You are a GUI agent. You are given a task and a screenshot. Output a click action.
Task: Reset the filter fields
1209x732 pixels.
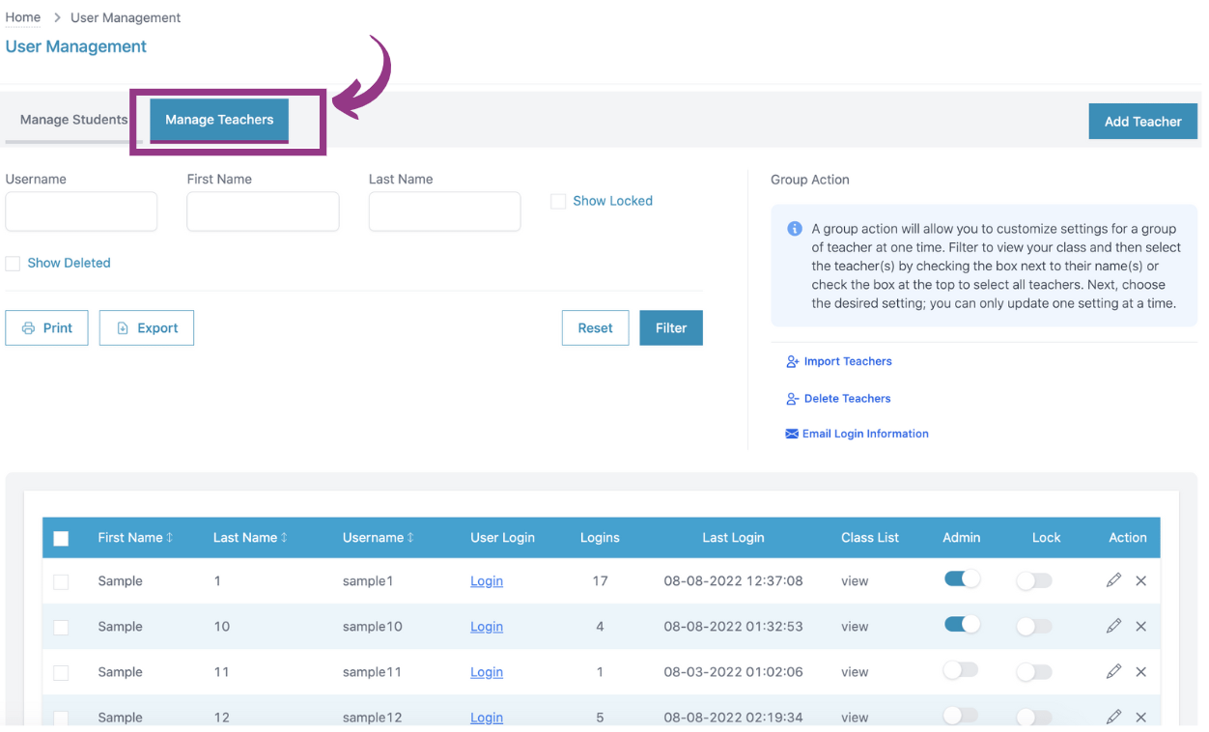pyautogui.click(x=595, y=327)
